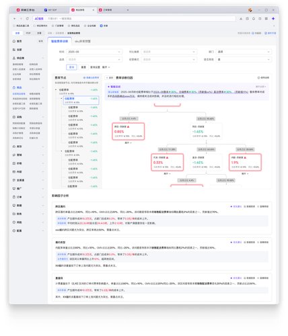Click the red warning triangle on the 0.33% card

pyautogui.click(x=167, y=157)
